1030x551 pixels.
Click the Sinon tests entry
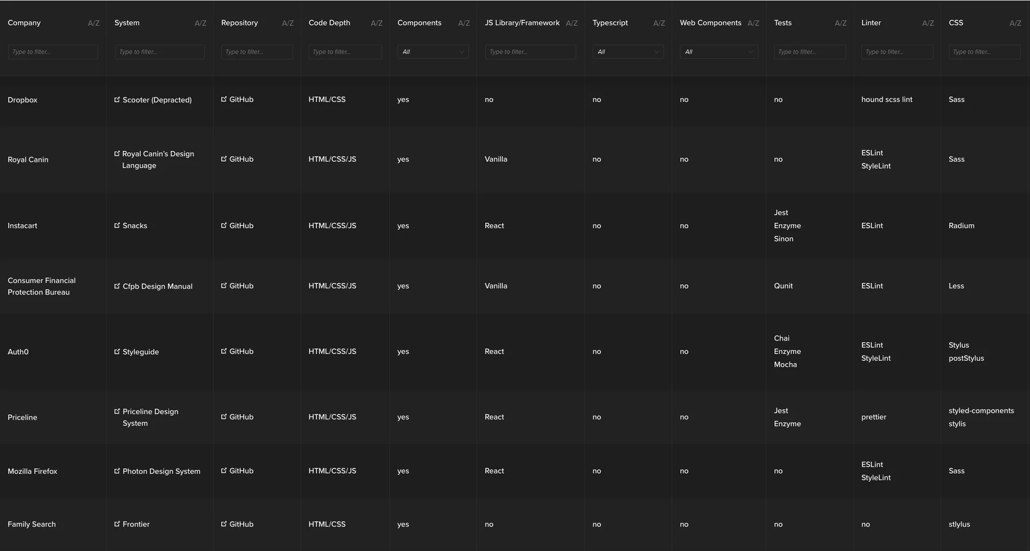tap(783, 239)
